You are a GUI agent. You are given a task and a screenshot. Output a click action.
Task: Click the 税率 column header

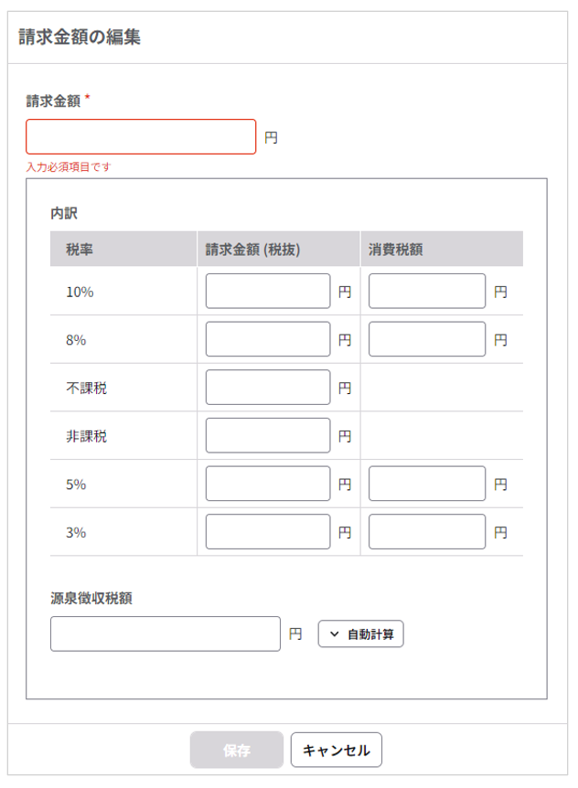[79, 249]
